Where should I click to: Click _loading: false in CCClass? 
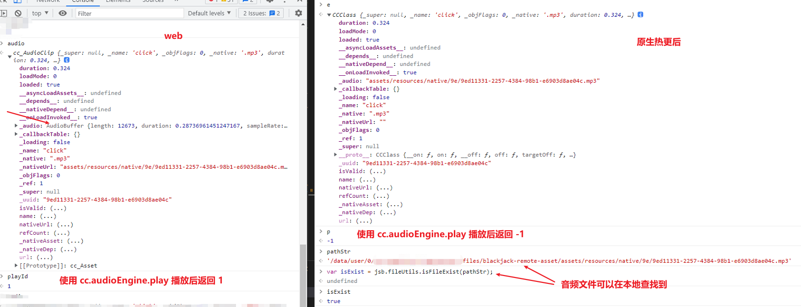click(x=364, y=97)
